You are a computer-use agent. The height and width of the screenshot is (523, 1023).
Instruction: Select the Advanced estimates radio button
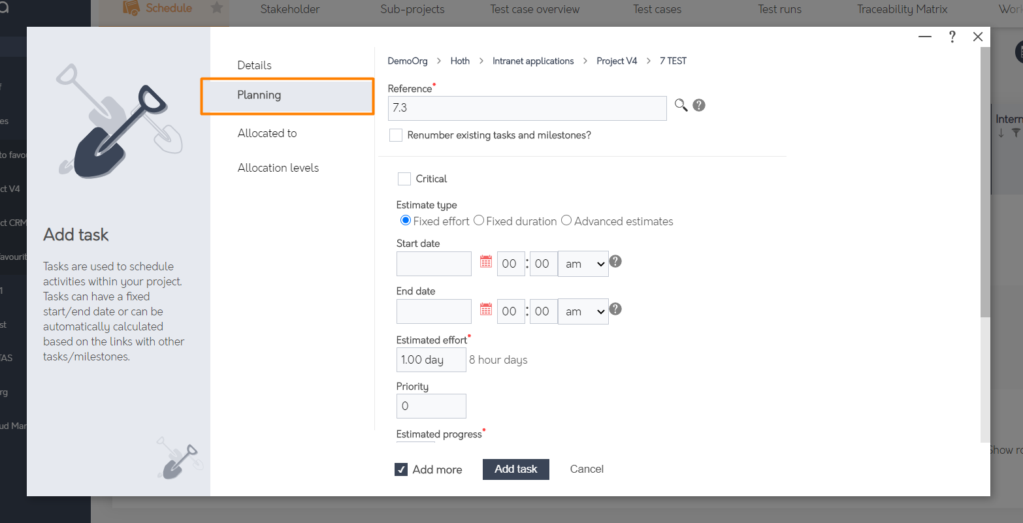566,220
